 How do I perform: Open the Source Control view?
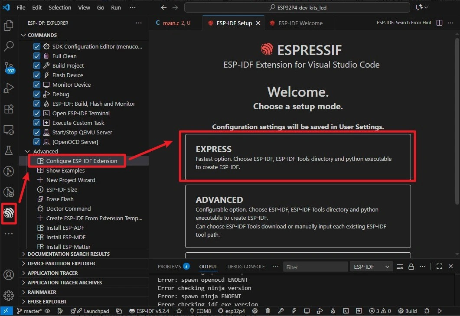point(9,67)
